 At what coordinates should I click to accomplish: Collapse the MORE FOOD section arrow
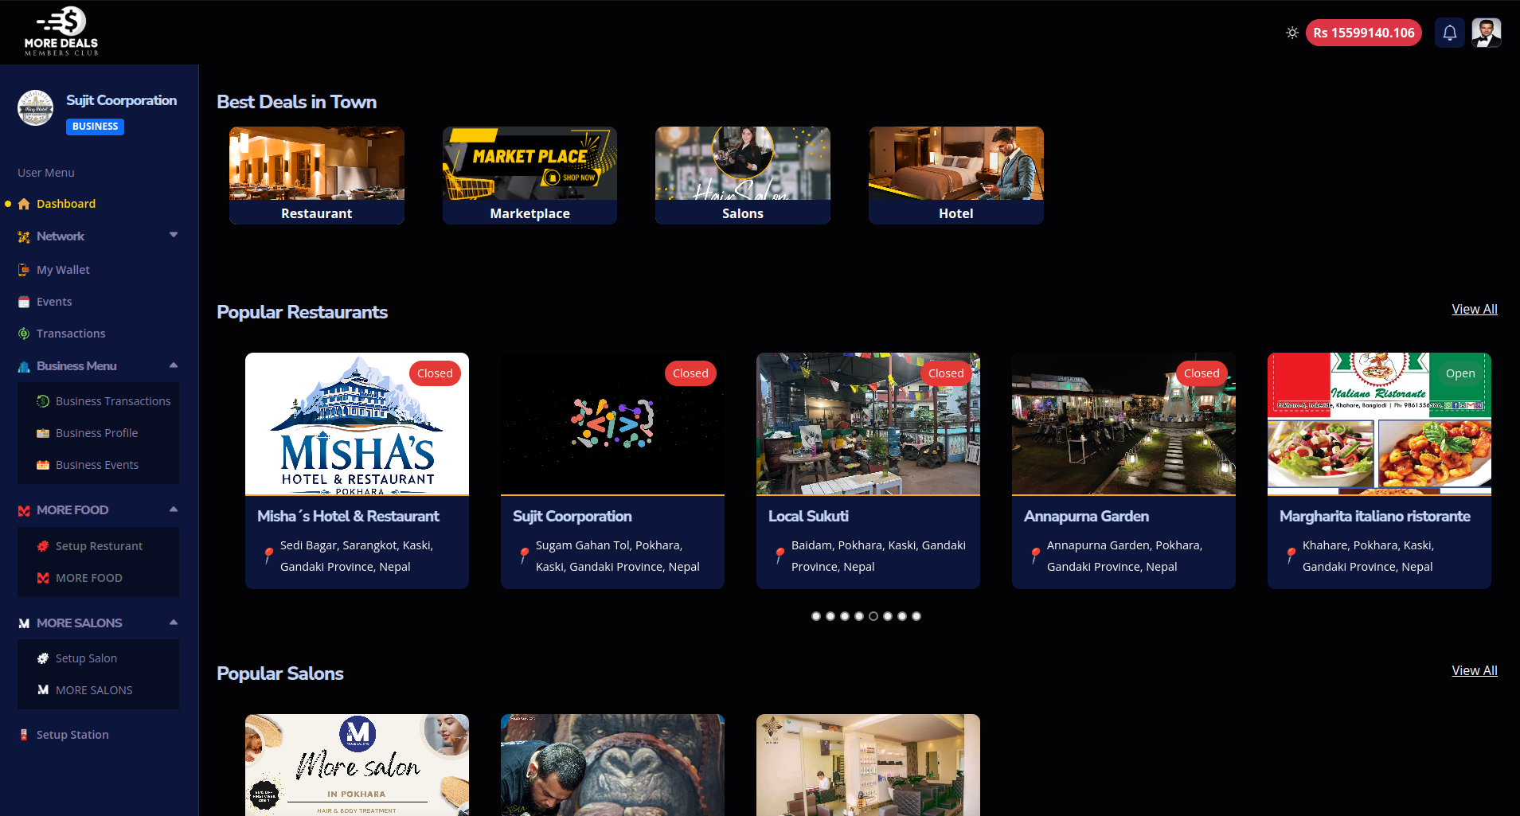(x=174, y=510)
